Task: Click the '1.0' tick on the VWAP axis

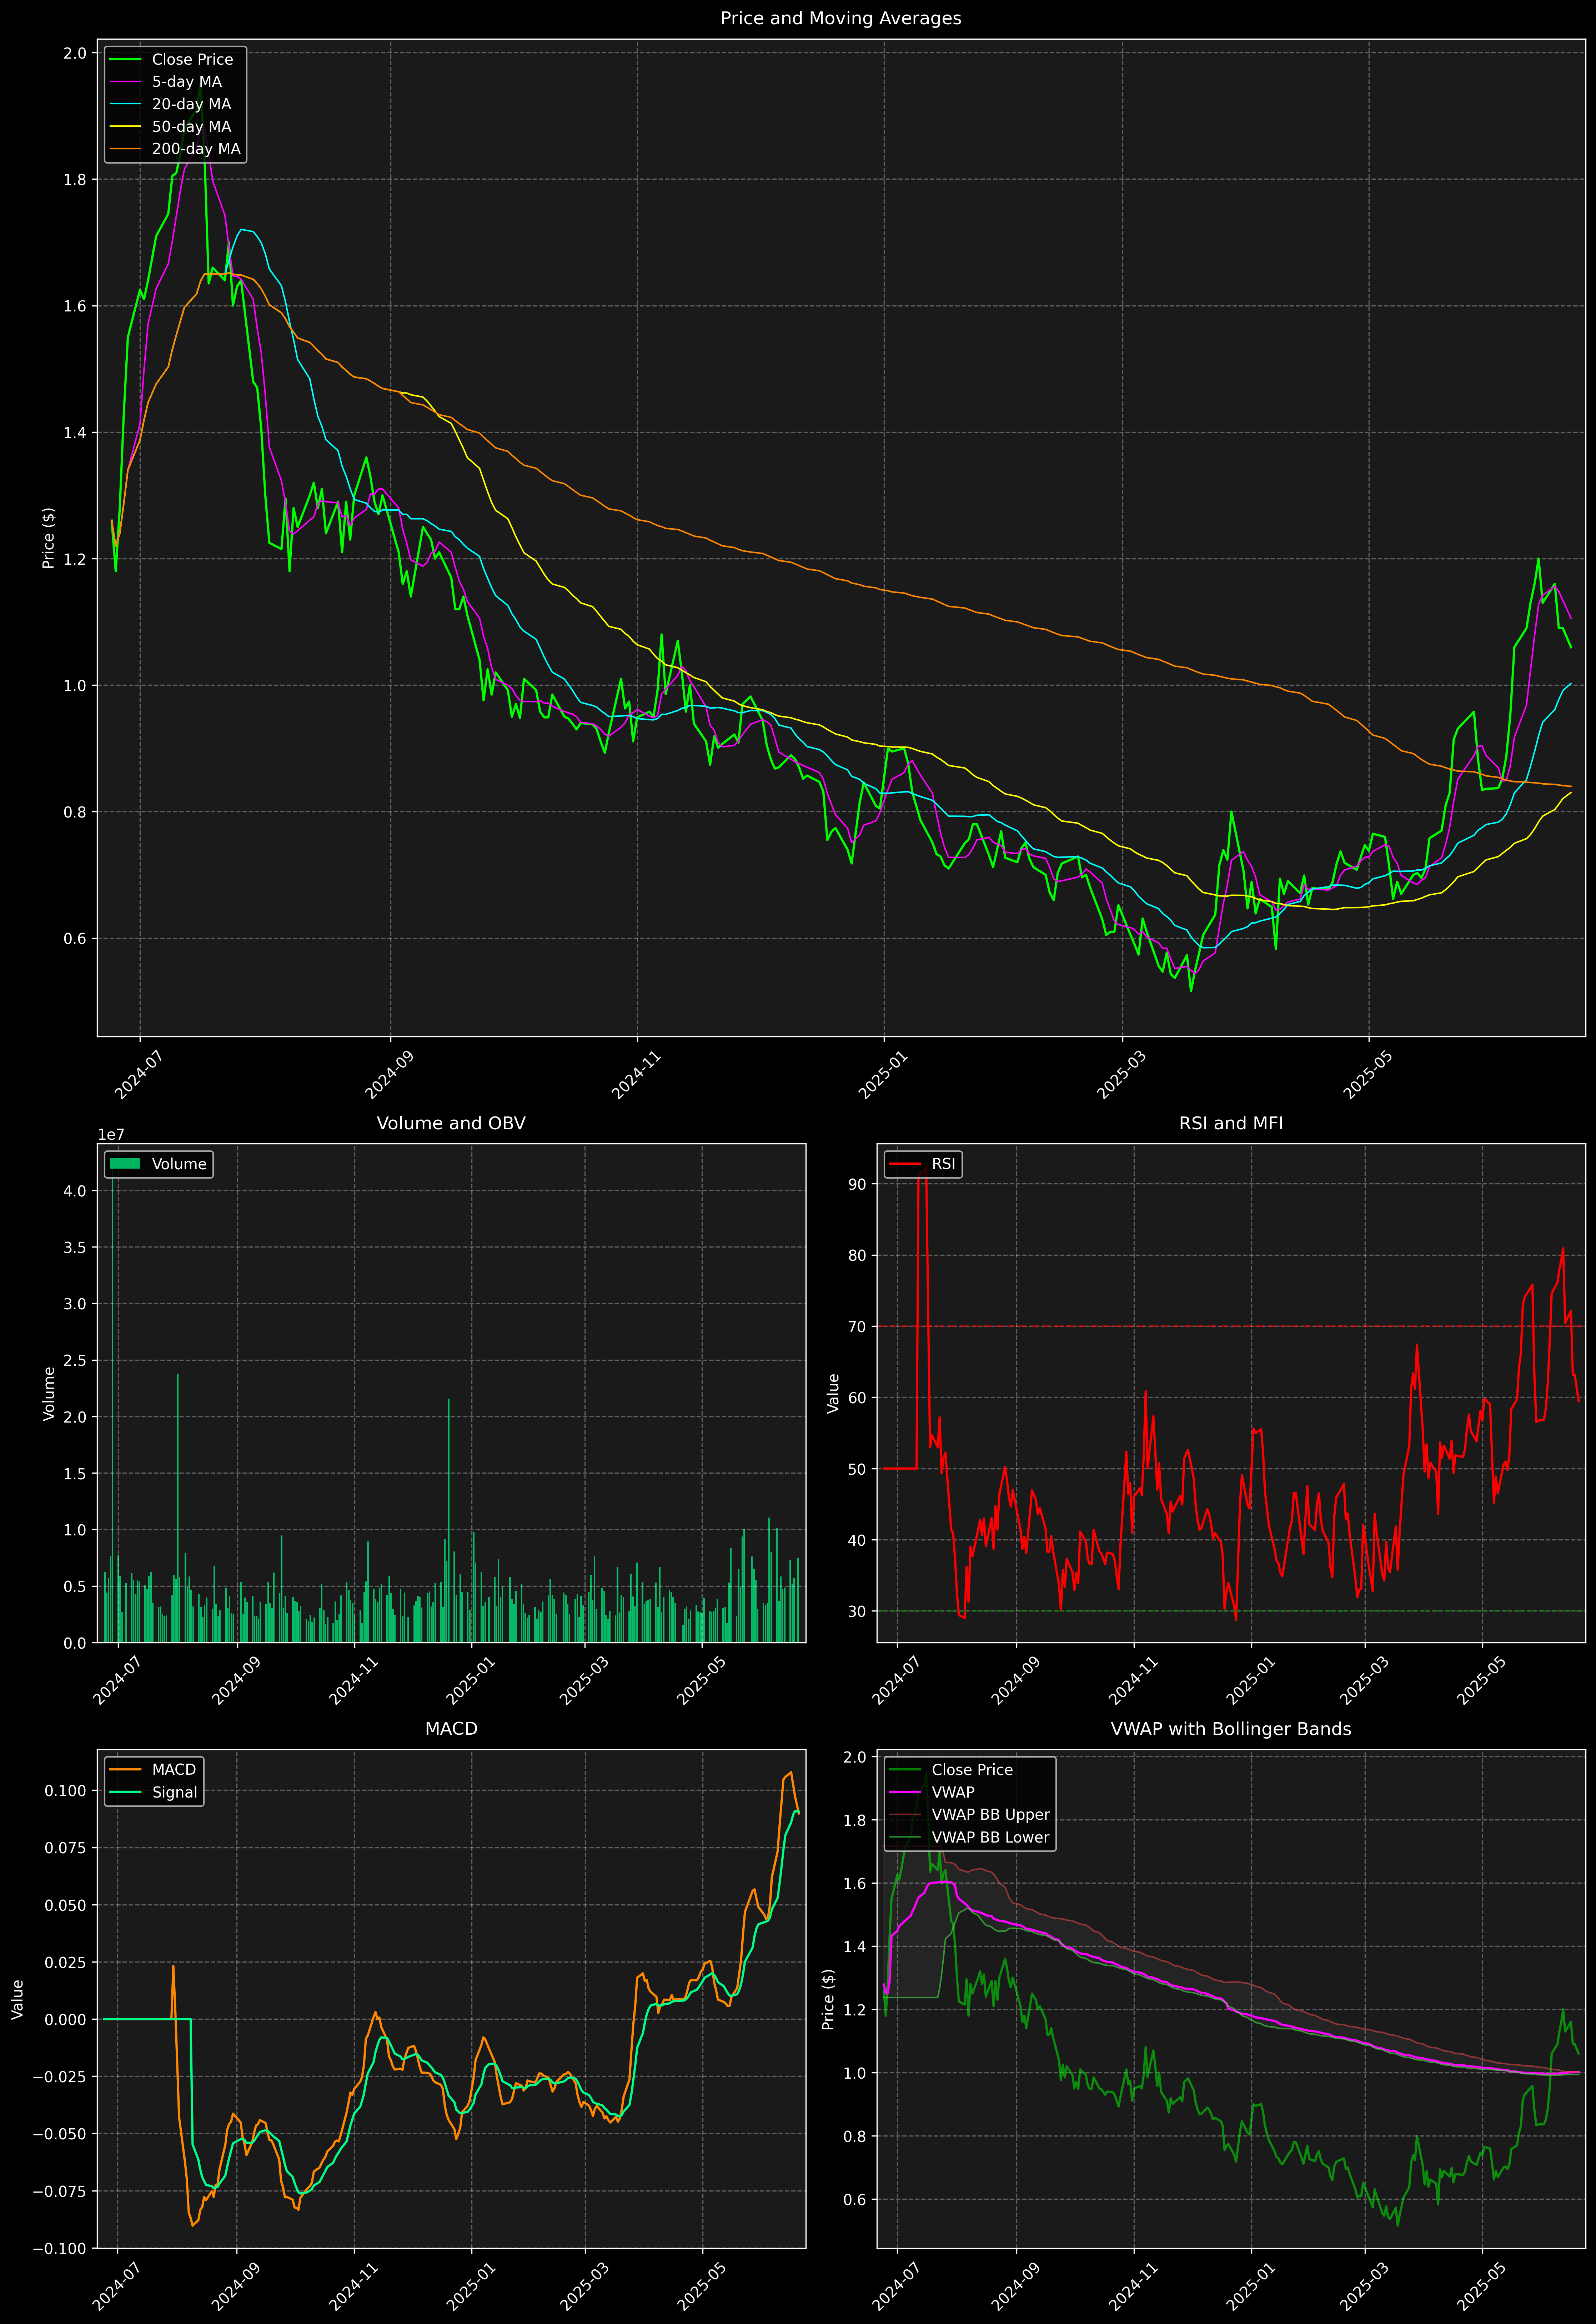Action: pyautogui.click(x=855, y=2073)
